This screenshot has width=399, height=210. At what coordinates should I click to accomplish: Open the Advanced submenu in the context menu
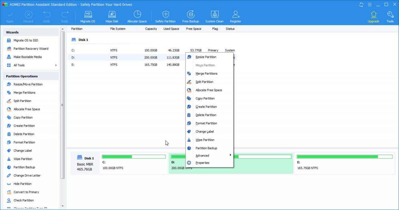202,155
